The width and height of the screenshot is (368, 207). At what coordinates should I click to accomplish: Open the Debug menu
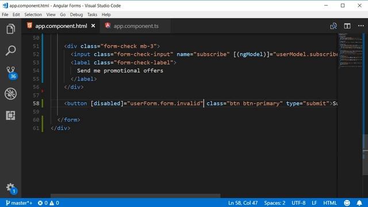coord(76,14)
